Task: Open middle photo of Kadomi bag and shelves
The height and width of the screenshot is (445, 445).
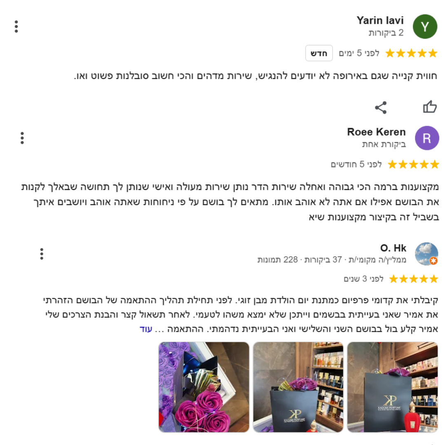Action: click(x=298, y=387)
